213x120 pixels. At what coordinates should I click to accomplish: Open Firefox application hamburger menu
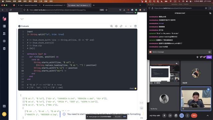[144, 10]
